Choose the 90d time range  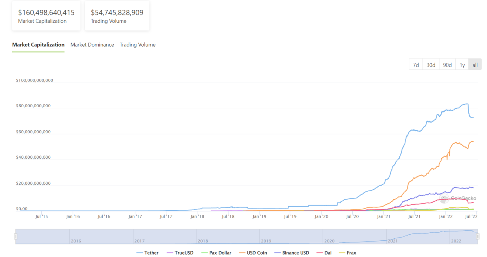[447, 65]
